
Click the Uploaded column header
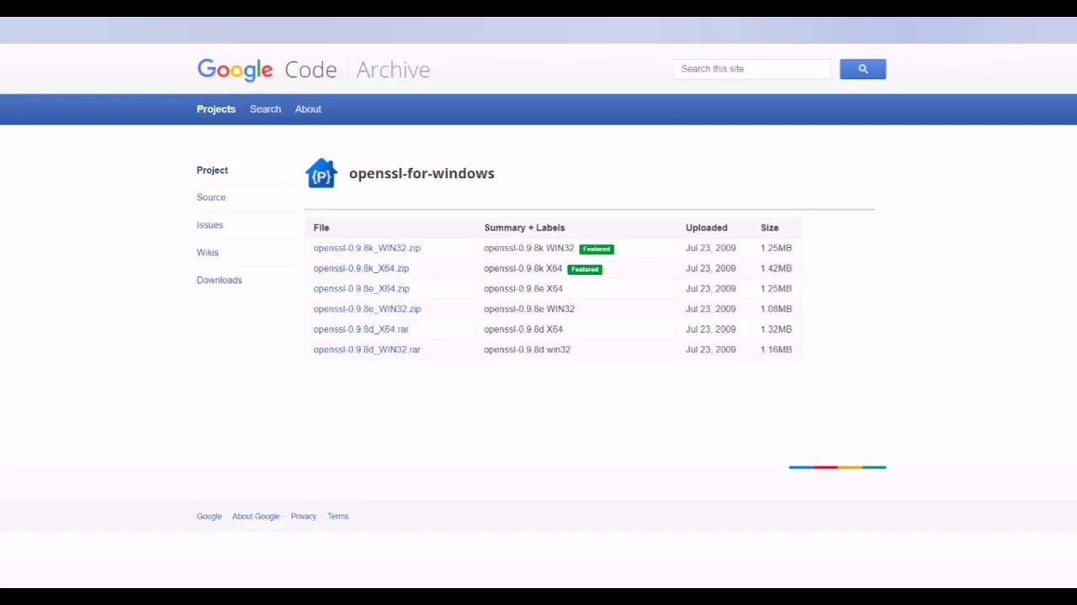point(706,228)
